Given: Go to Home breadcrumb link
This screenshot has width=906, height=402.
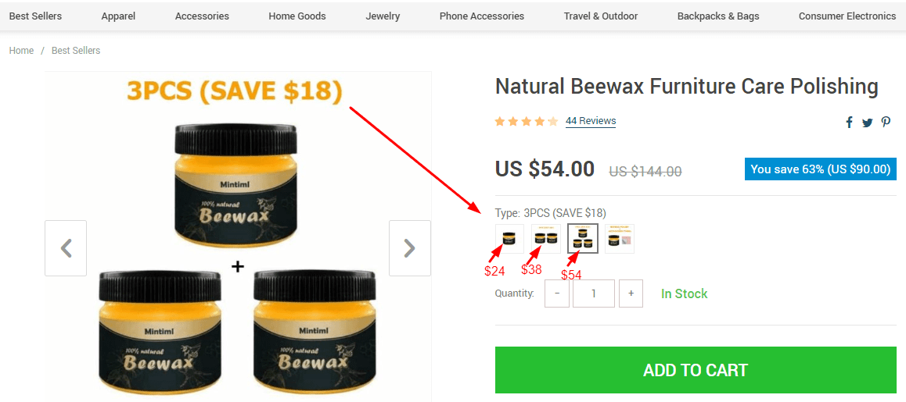Looking at the screenshot, I should tap(21, 51).
